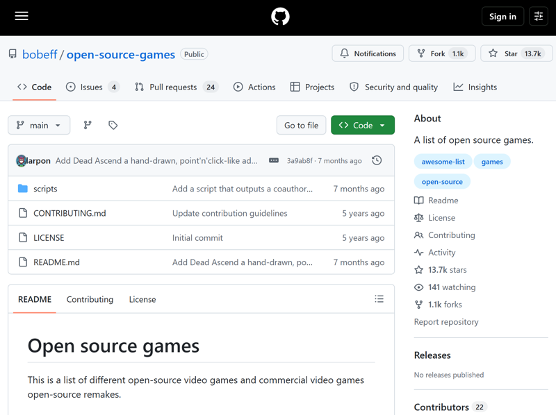View commit history clock icon

tap(377, 160)
